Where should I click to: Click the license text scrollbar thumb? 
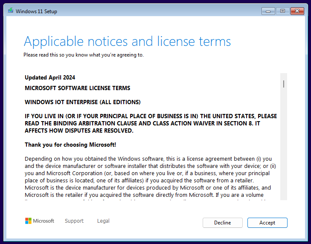point(284,84)
